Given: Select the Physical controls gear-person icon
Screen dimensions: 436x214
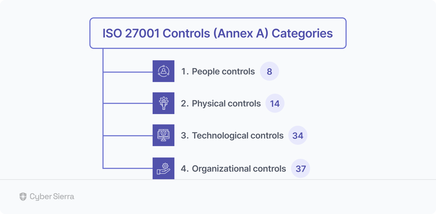Looking at the screenshot, I should pyautogui.click(x=163, y=103).
